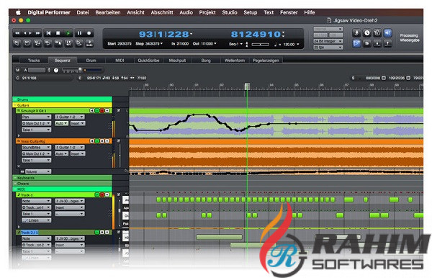Pause the transport
This screenshot has height=278, width=432.
(79, 33)
